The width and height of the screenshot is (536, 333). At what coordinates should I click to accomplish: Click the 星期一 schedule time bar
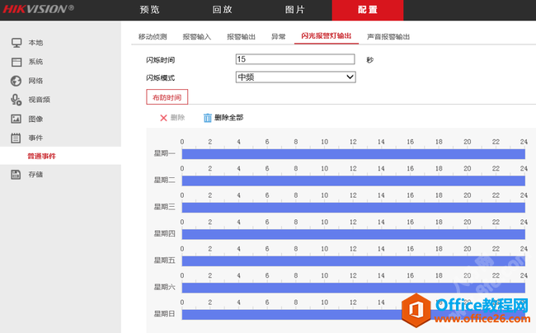353,154
